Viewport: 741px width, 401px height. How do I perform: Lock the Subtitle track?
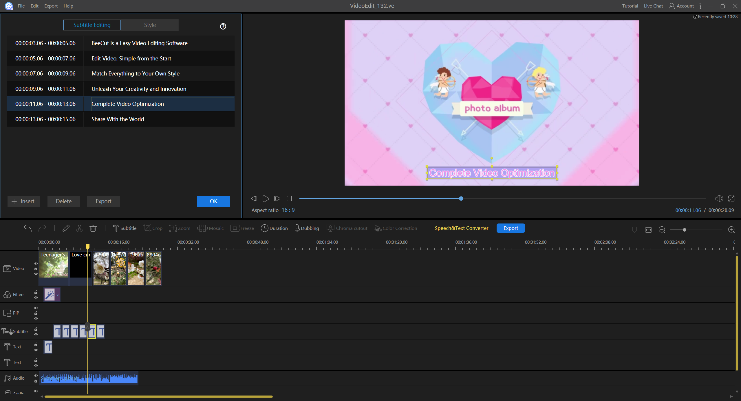pyautogui.click(x=36, y=330)
